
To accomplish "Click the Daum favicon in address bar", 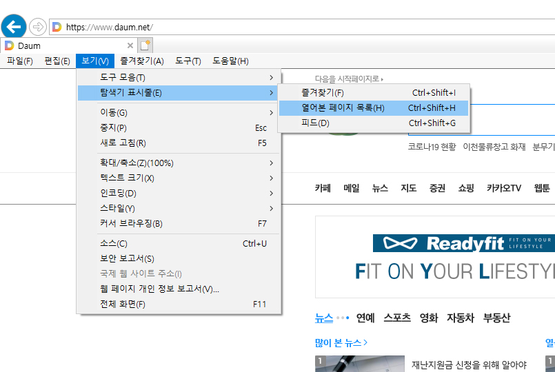I will coord(57,27).
